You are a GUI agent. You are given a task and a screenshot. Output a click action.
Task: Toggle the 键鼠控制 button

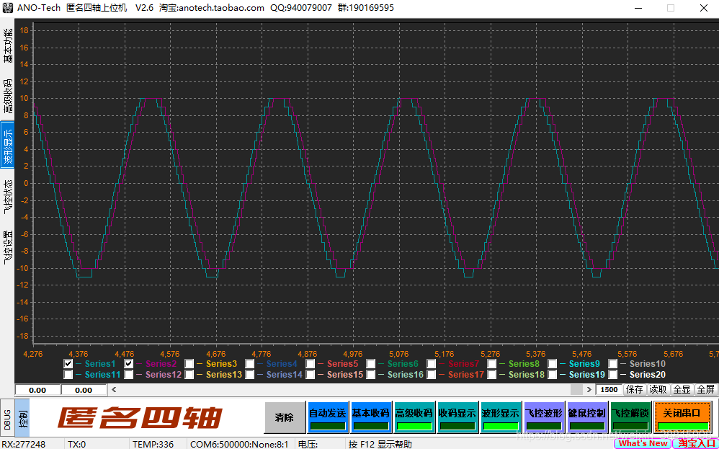click(586, 417)
